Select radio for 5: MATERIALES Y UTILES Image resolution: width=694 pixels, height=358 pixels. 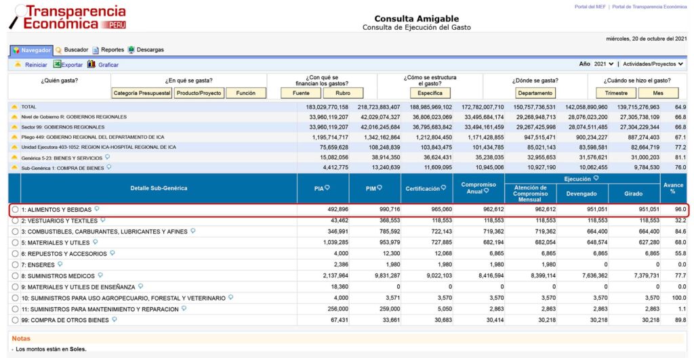coord(16,243)
